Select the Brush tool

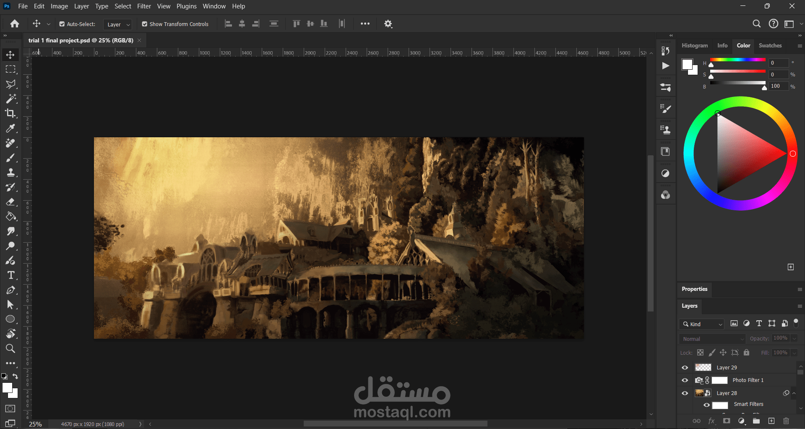[x=10, y=158]
